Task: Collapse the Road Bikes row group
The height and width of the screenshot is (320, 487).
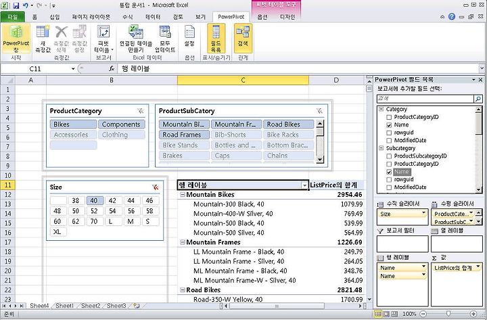Action: 183,290
